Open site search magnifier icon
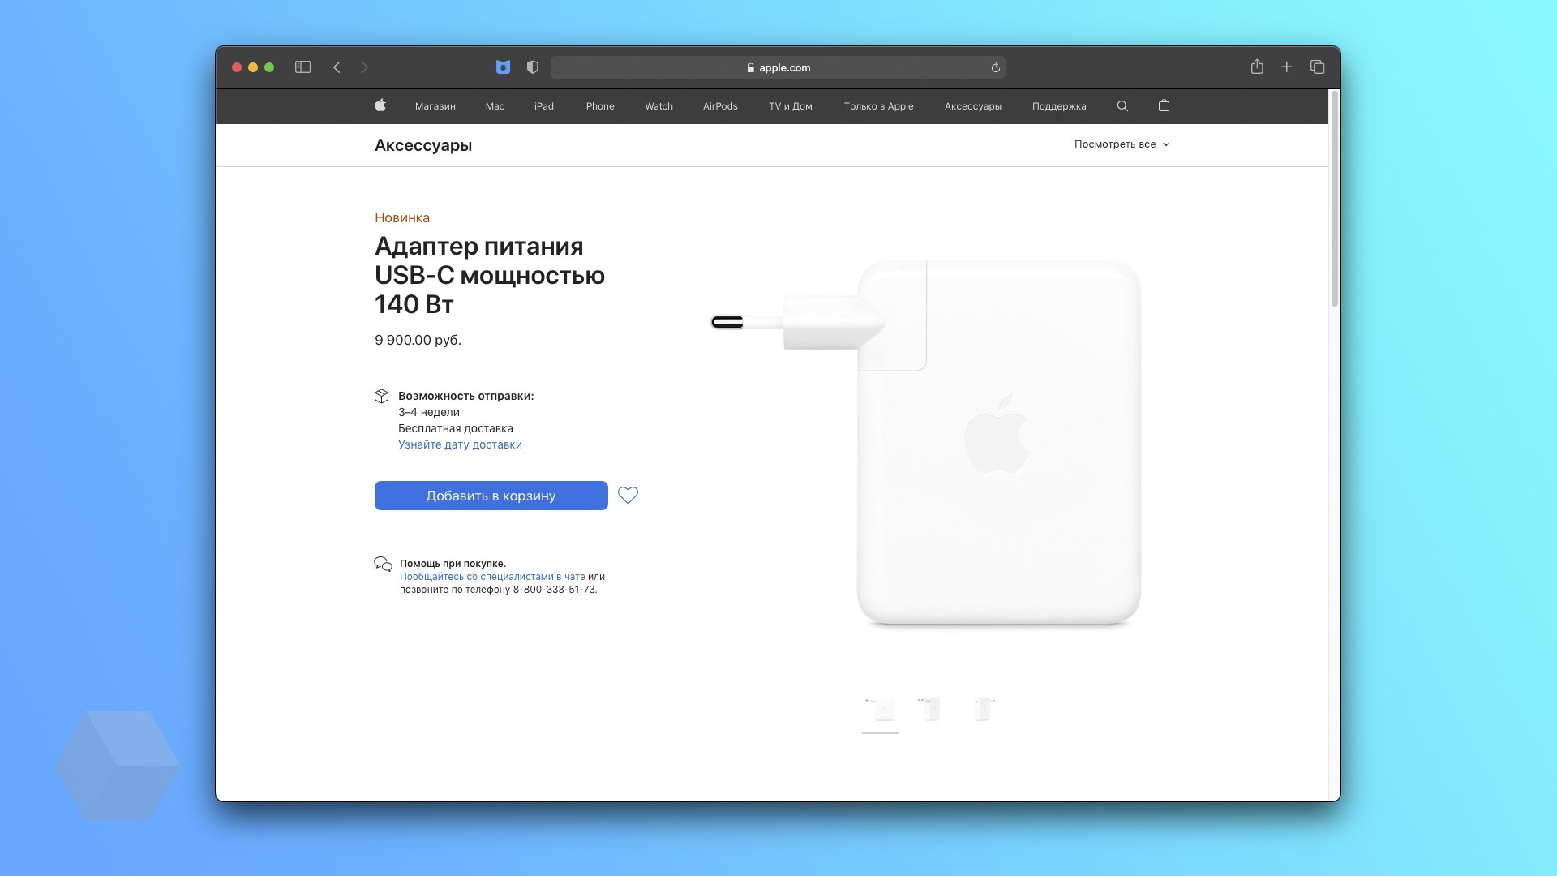 click(1122, 106)
